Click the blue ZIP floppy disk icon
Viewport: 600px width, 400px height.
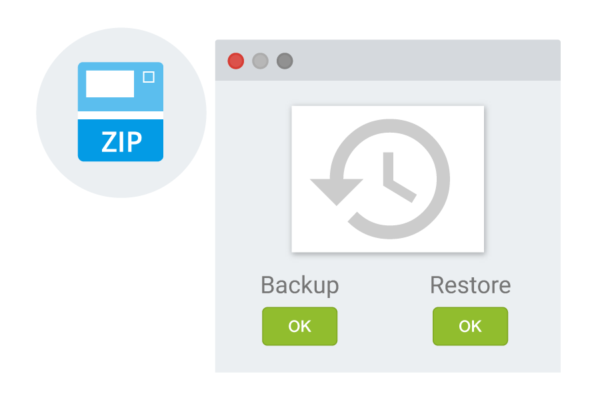[x=121, y=111]
